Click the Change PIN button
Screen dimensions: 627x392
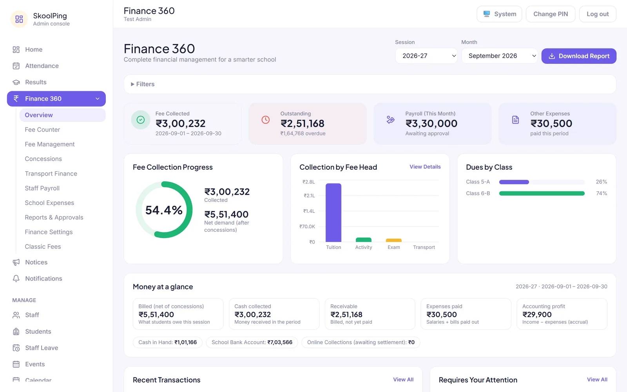(551, 14)
